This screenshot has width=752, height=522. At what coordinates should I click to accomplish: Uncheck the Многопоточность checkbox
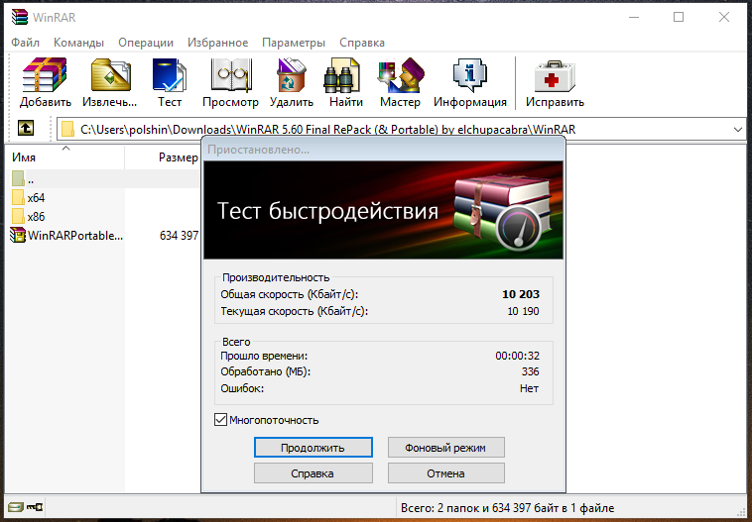[220, 420]
